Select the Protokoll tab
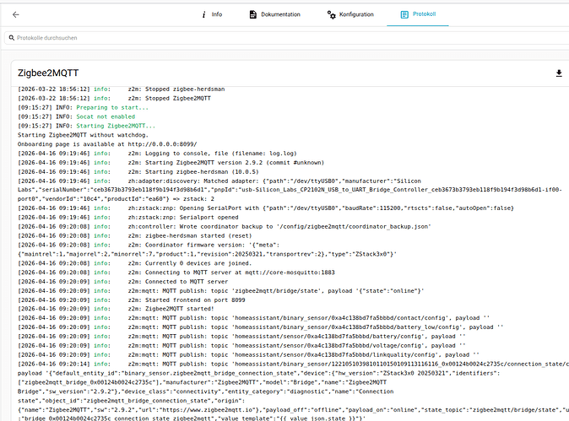This screenshot has width=569, height=421. coord(418,14)
